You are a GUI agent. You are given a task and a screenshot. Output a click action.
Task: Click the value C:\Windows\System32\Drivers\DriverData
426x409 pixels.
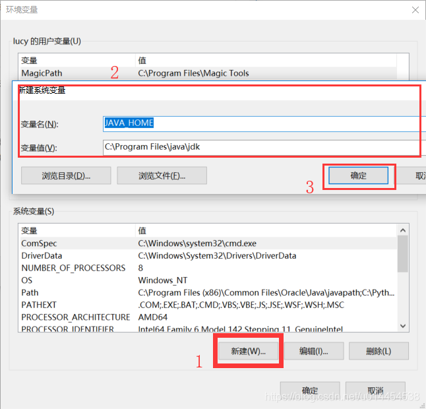(217, 256)
